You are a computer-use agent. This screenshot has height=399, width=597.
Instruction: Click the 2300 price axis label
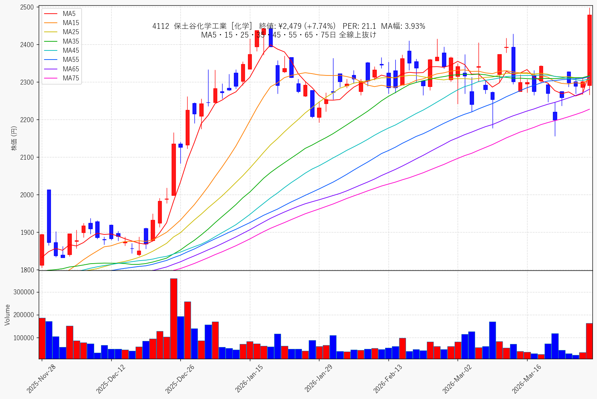[x=27, y=82]
